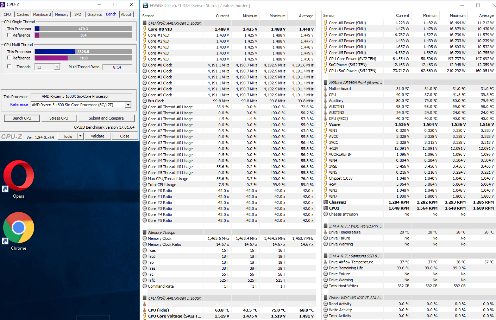Click the icon beside Read Activity
Image resolution: width=496 pixels, height=320 pixels.
[x=326, y=304]
